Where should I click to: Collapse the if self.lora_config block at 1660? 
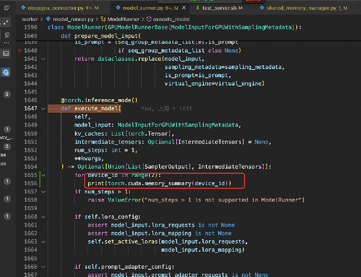click(x=43, y=217)
